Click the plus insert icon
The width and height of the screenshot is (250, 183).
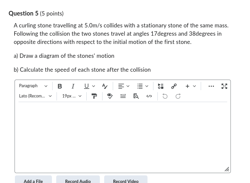(x=187, y=86)
